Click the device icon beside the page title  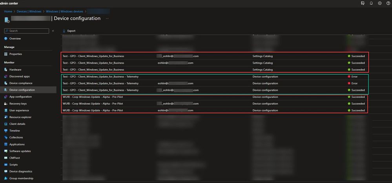[7, 20]
